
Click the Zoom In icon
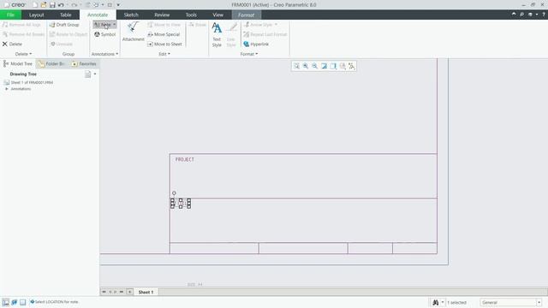tap(306, 66)
